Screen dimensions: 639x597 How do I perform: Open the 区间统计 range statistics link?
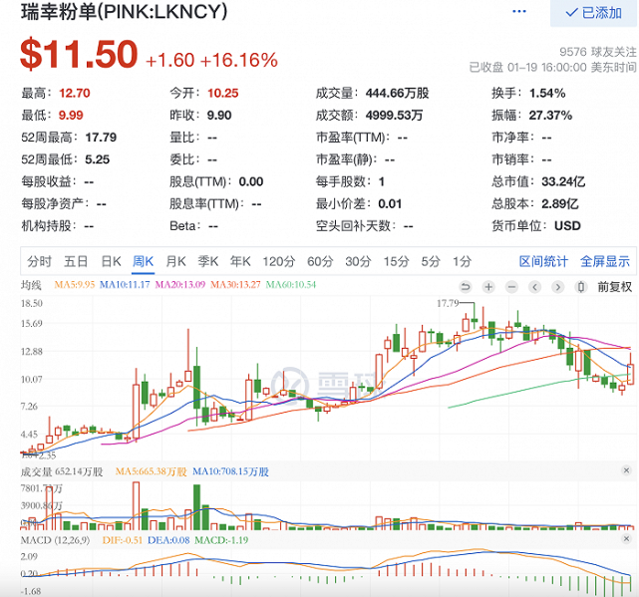[543, 261]
